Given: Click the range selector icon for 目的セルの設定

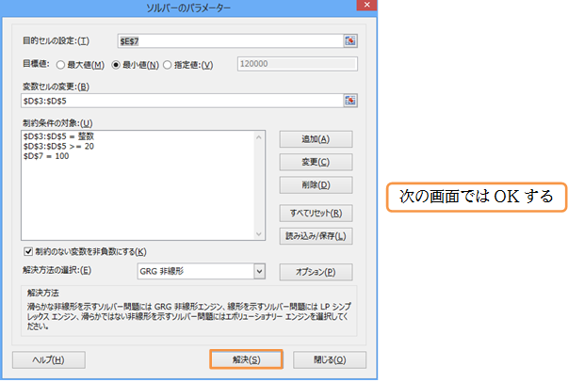Looking at the screenshot, I should [x=351, y=40].
